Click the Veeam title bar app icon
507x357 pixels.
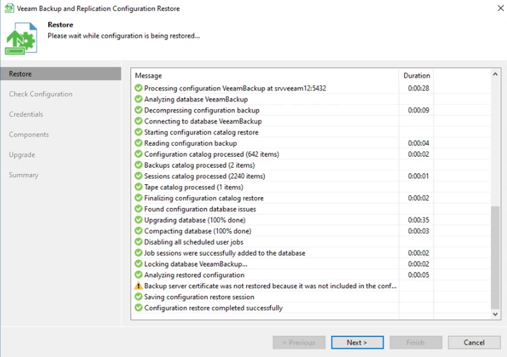(9, 8)
